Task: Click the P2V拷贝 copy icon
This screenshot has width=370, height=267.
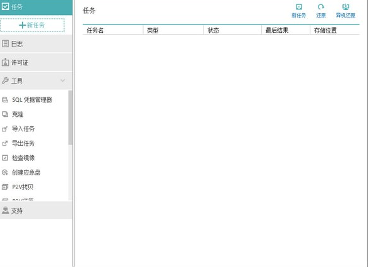Action: point(5,187)
